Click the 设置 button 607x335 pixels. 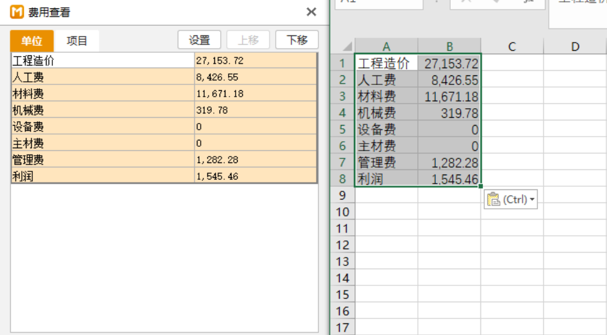[x=200, y=40]
